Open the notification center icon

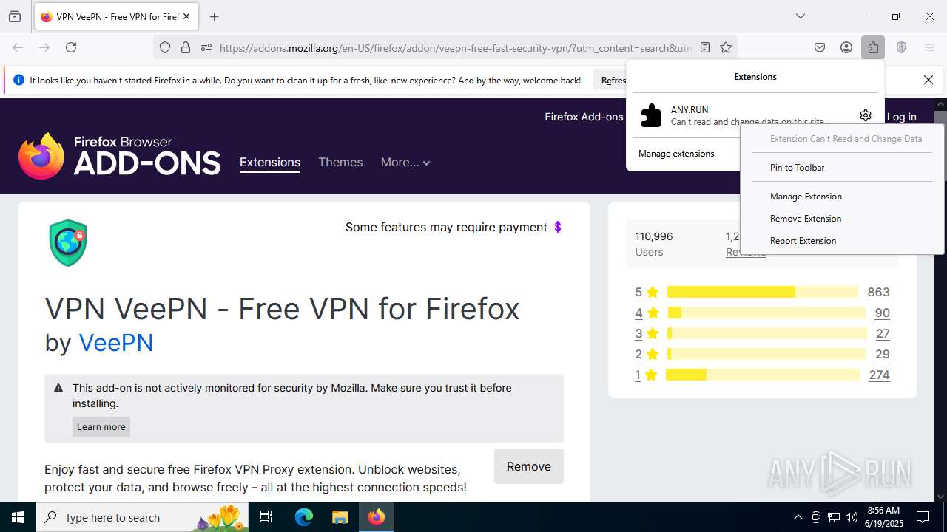pos(923,517)
